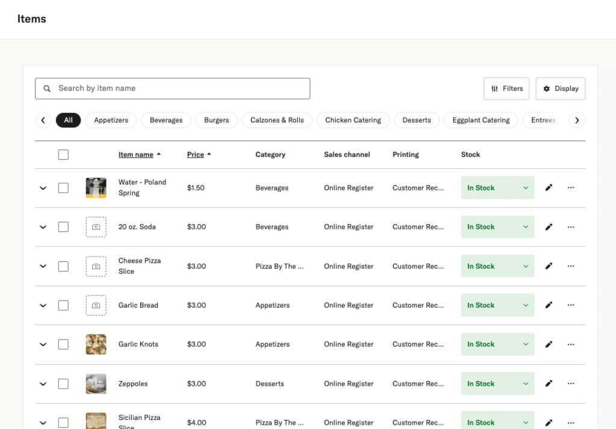Open ellipsis menu for Garlic Bread
The height and width of the screenshot is (429, 616).
(x=571, y=305)
